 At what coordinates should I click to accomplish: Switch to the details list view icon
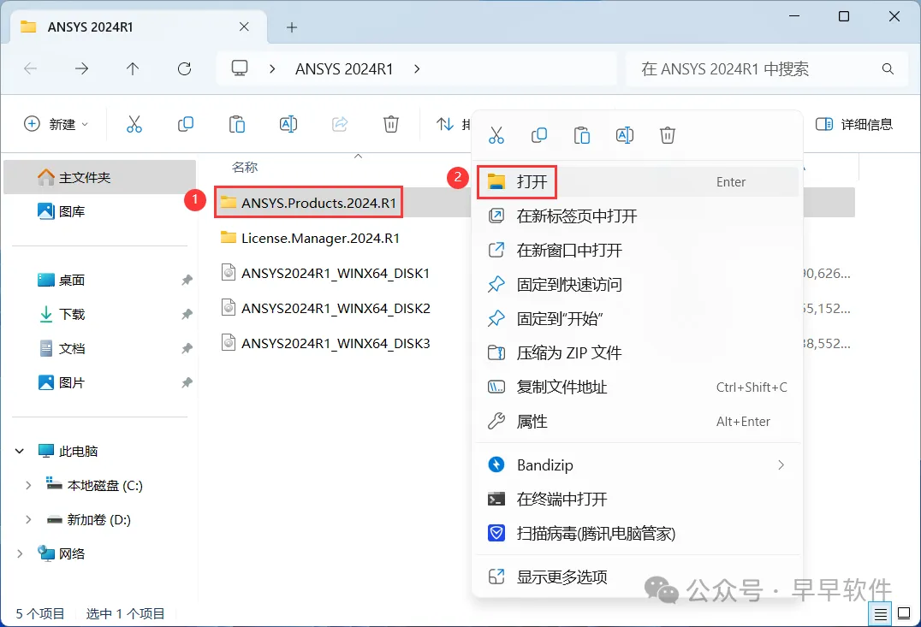click(x=881, y=614)
